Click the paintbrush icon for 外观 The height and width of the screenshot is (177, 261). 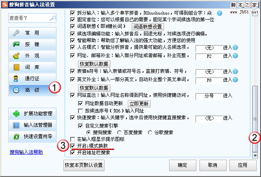[x=16, y=56]
